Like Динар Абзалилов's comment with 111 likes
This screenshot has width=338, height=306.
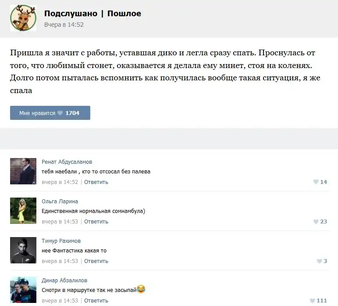click(312, 301)
